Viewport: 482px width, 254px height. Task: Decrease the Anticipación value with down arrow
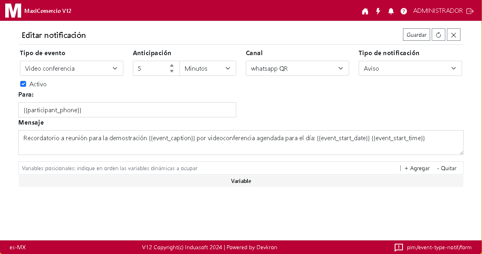tap(172, 71)
